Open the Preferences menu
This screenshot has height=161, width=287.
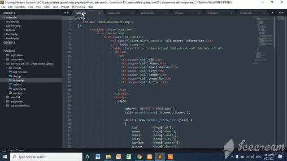coord(78,7)
